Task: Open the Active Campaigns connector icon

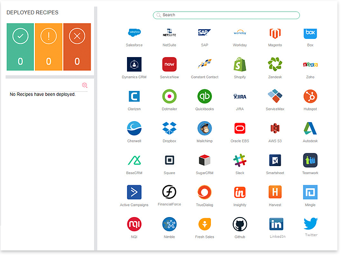Action: point(134,192)
